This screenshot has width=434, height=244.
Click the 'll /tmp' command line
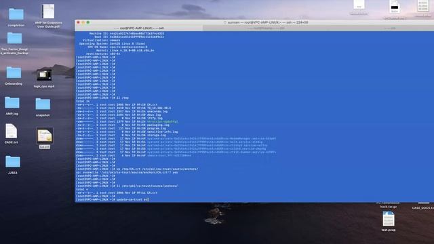coord(102,98)
